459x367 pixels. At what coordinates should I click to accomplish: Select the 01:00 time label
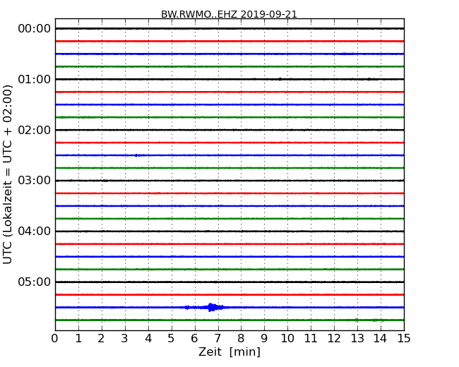coord(35,79)
